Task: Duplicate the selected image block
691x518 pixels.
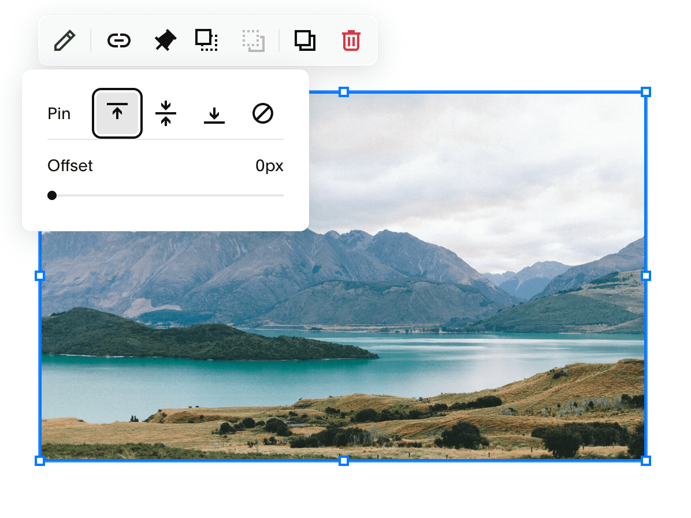Action: [x=305, y=40]
